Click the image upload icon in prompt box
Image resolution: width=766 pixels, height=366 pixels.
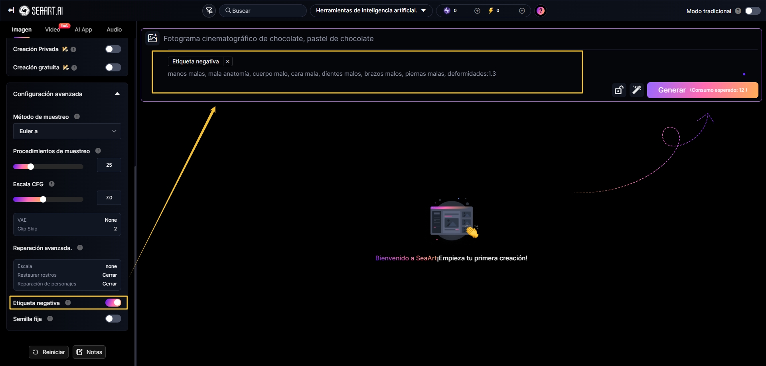(152, 38)
